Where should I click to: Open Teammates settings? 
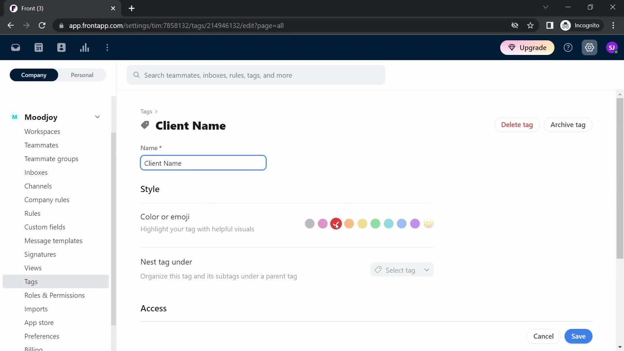pyautogui.click(x=41, y=145)
